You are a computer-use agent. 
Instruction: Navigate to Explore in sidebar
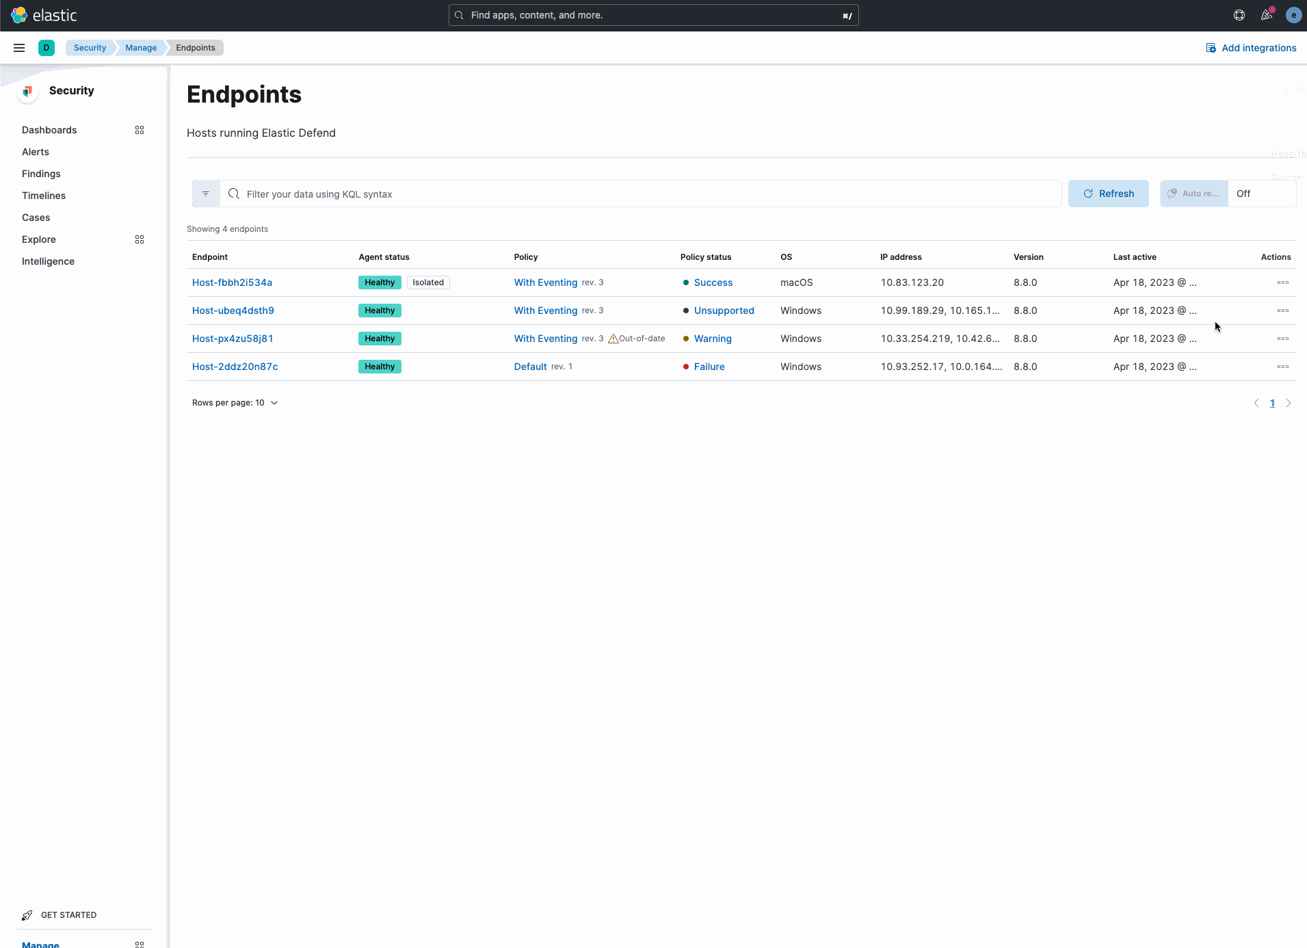(39, 239)
